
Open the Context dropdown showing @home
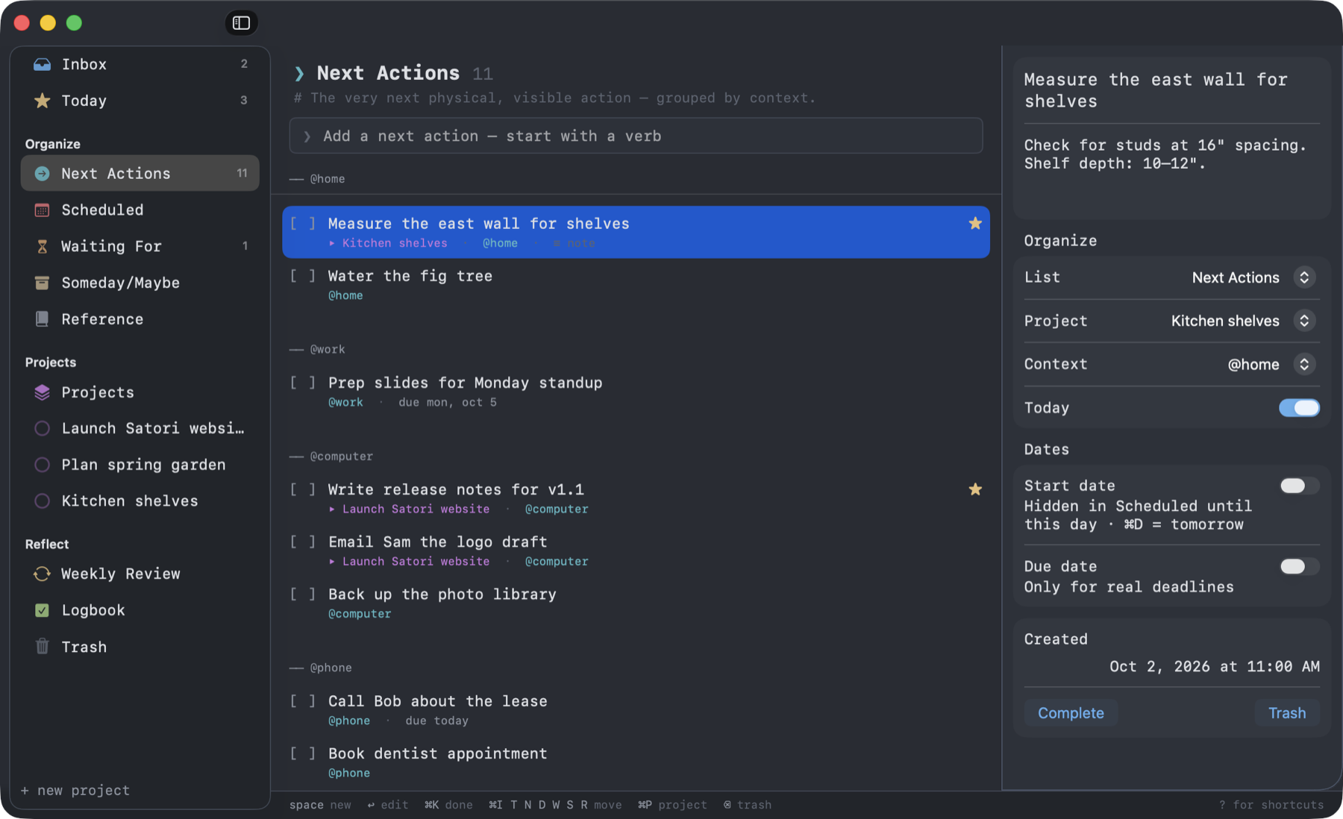[x=1271, y=364]
